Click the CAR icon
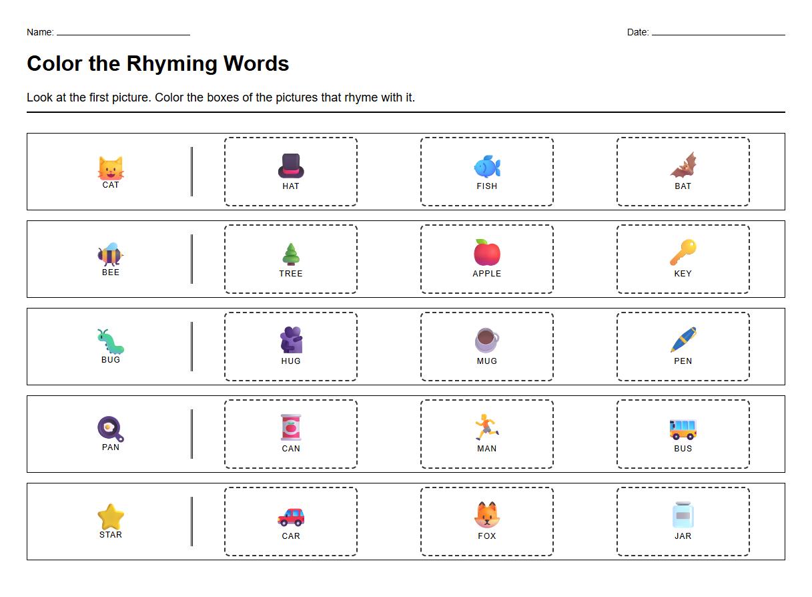The height and width of the screenshot is (597, 812). pos(290,517)
